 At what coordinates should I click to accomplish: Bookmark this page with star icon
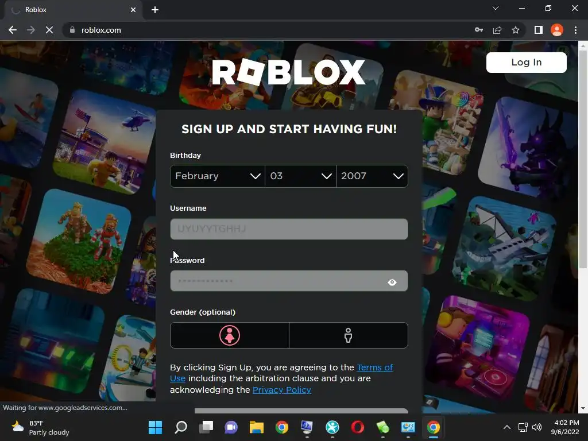pos(516,30)
